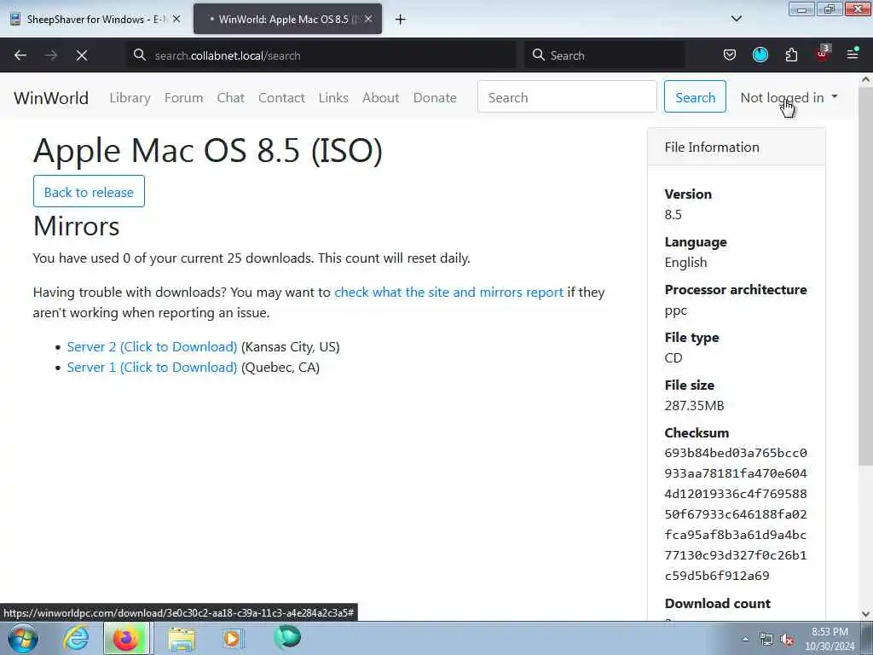The image size is (873, 655).
Task: Click the URL address bar
Action: (321, 55)
